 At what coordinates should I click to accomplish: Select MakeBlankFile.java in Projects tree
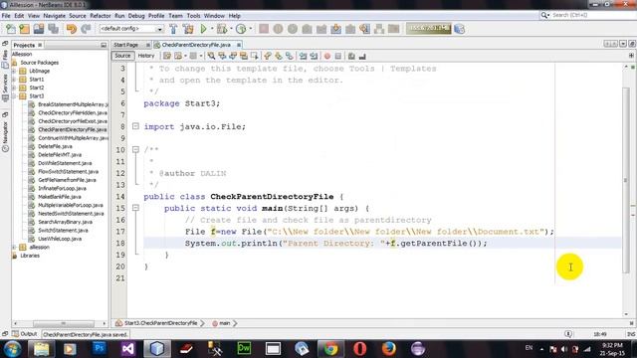[60, 197]
